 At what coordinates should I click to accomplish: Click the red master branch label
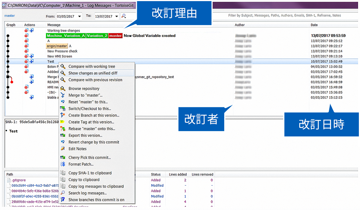(x=115, y=36)
